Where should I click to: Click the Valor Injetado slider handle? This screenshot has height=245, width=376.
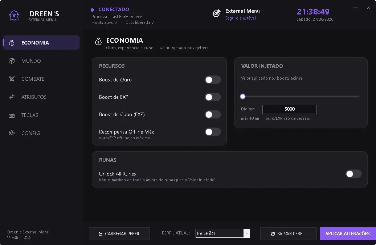pos(243,96)
